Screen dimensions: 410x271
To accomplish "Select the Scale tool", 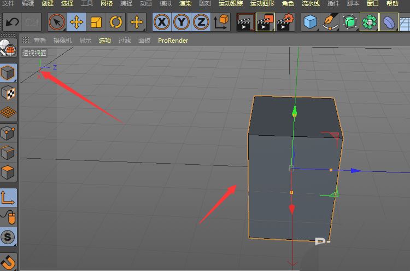I will 96,22.
